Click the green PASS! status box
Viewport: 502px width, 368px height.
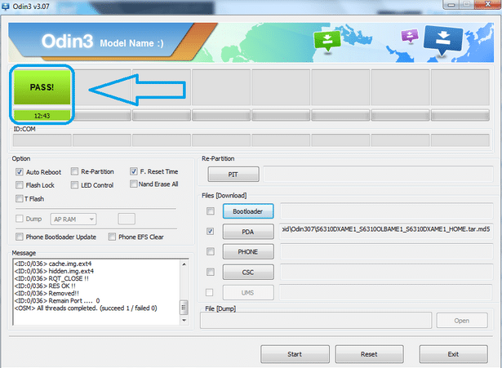42,87
